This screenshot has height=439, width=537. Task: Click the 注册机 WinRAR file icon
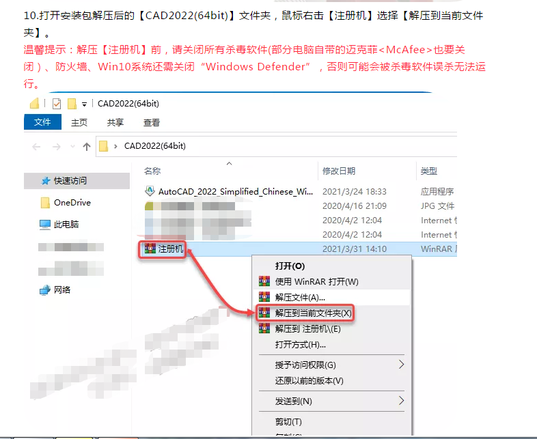(x=150, y=249)
